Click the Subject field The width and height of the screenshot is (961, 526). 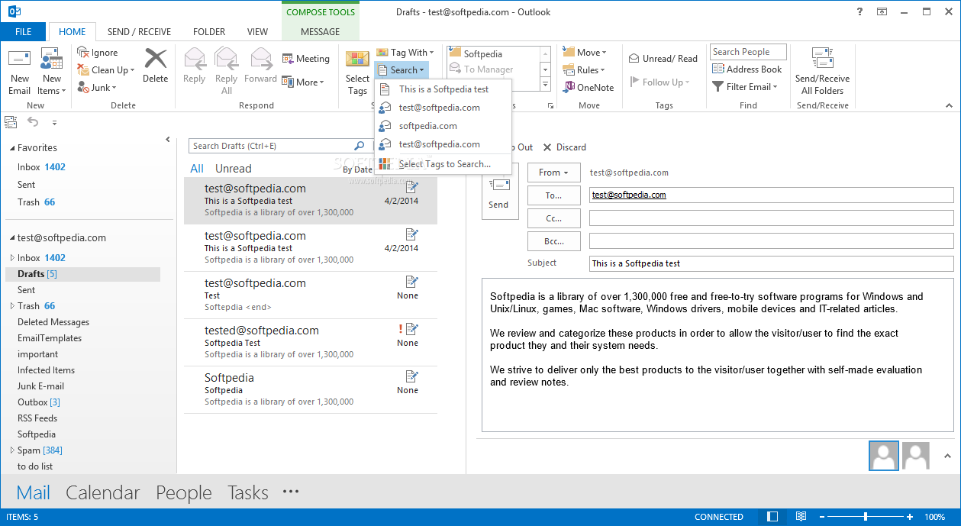[x=771, y=263]
